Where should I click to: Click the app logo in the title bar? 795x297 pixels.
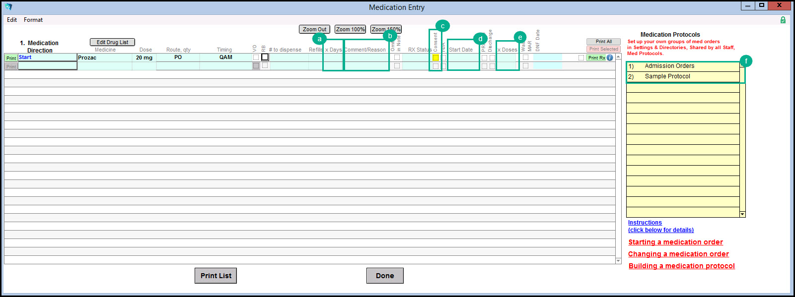(8, 7)
